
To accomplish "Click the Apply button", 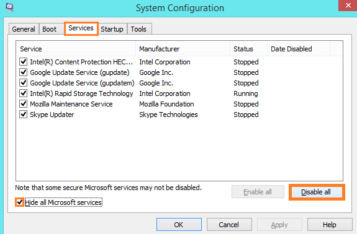I will click(x=279, y=225).
